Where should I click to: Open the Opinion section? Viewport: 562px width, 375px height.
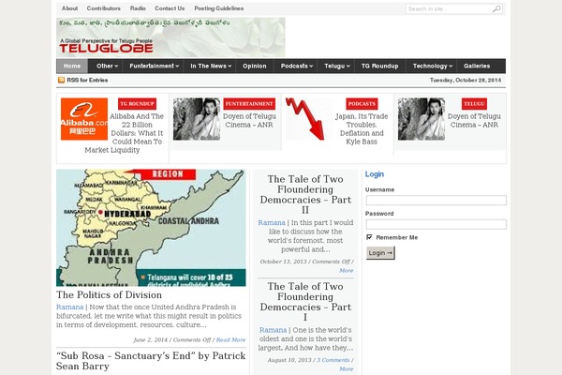coord(255,66)
